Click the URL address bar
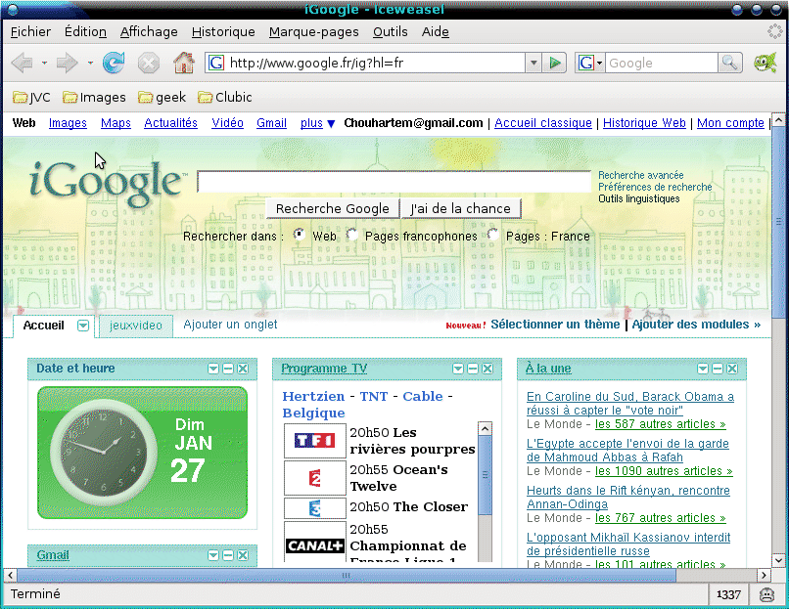Viewport: 789px width, 609px height. coord(365,63)
